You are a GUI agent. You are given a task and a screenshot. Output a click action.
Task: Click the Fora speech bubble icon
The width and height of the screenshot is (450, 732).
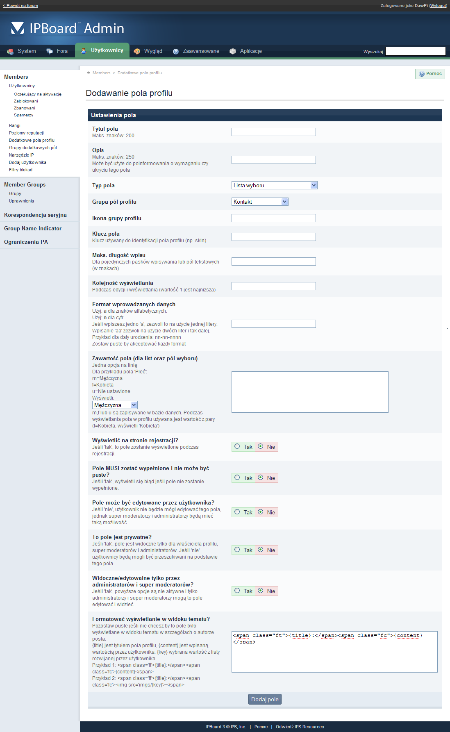[x=50, y=51]
